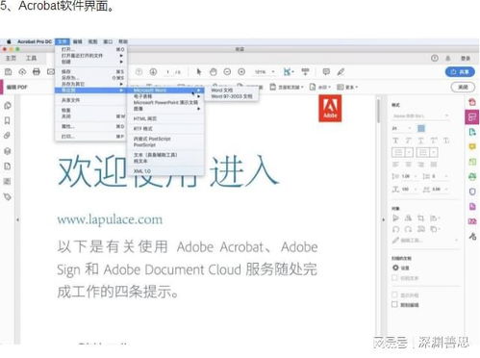Click the 登录 sign-in button
Screen dimensions: 480x358
click(x=466, y=58)
